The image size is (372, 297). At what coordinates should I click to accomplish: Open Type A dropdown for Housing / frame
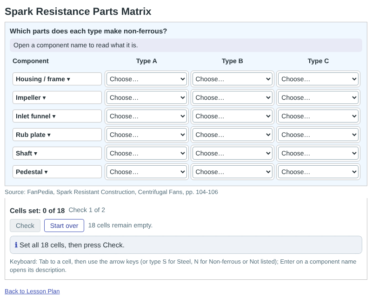(146, 79)
